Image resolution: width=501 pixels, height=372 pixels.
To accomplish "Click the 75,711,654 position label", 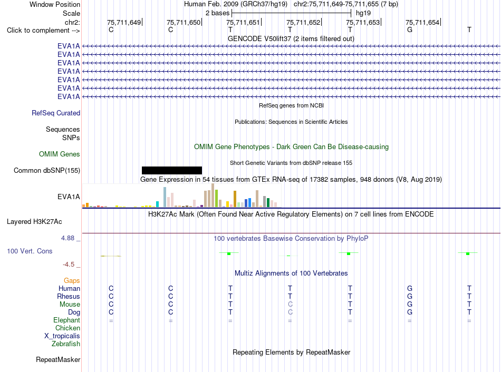I will [423, 22].
